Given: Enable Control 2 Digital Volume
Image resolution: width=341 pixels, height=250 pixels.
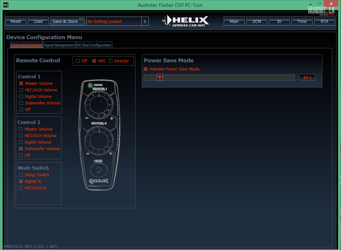Looking at the screenshot, I should tap(21, 142).
